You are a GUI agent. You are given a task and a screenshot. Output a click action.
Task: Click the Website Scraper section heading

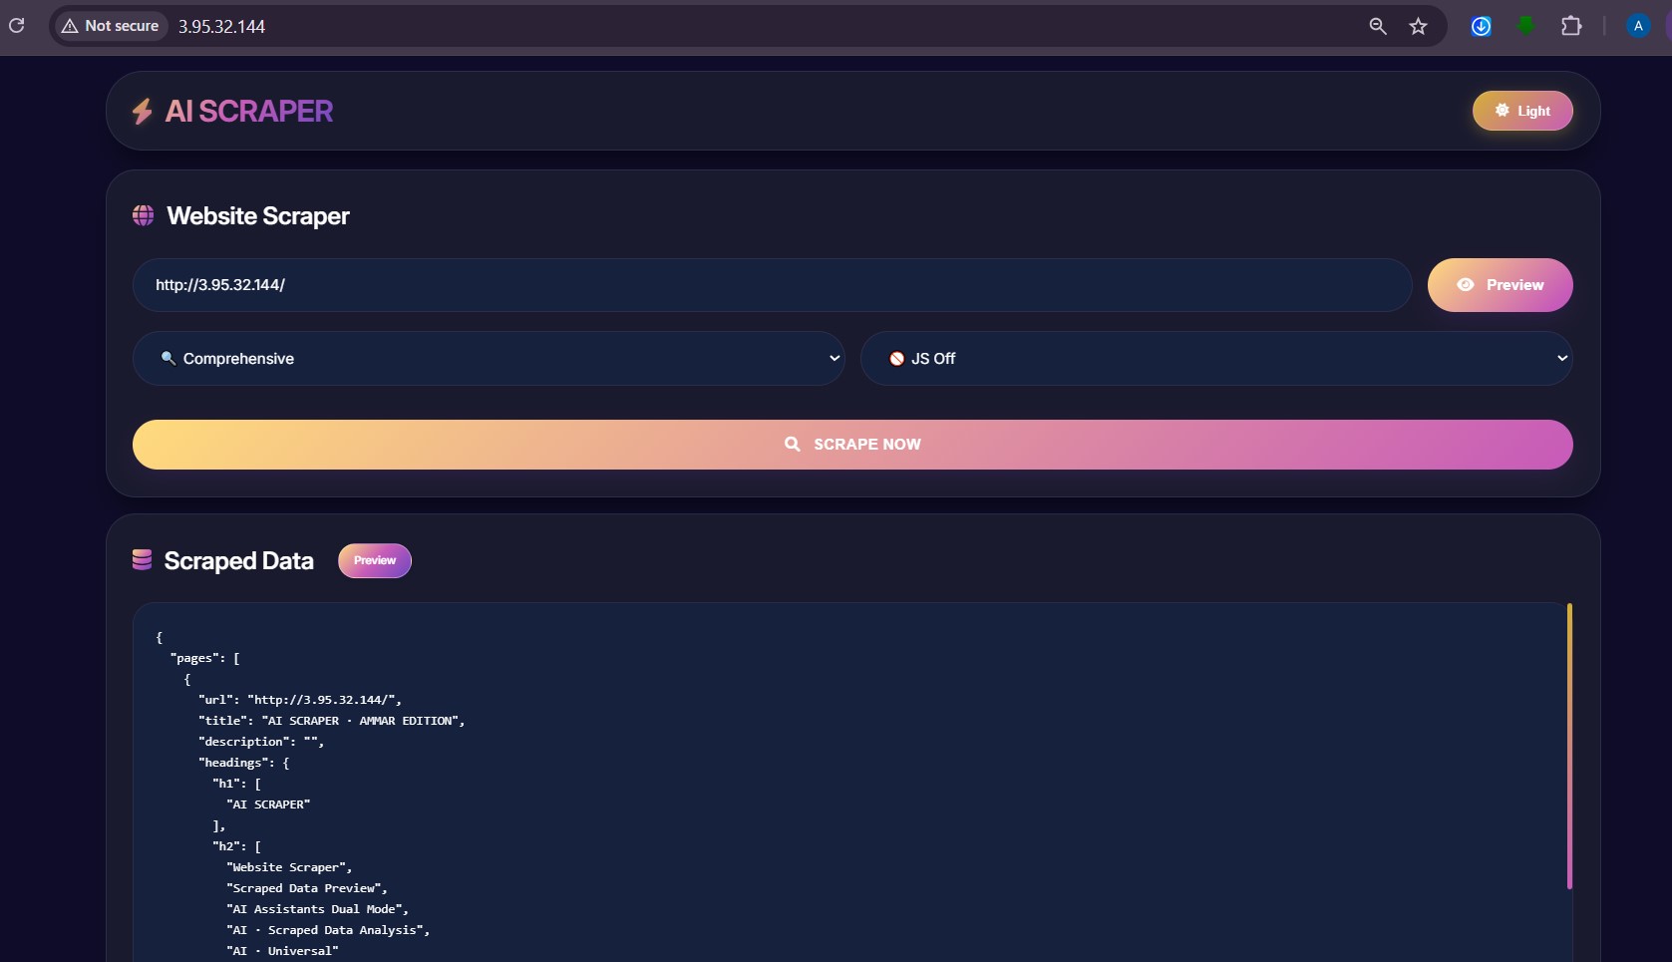pyautogui.click(x=258, y=216)
